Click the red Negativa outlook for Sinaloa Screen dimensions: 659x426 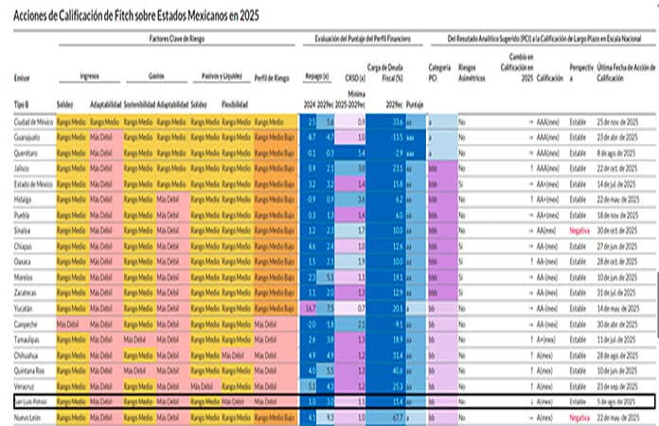tap(580, 229)
